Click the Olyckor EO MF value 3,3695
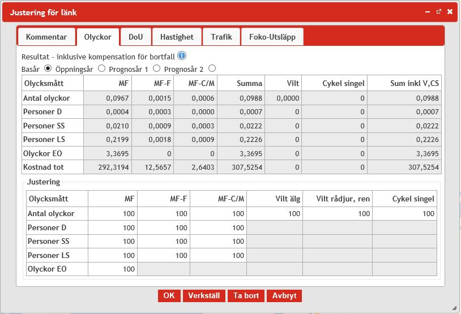Viewport: 461px width, 314px height. coord(117,153)
